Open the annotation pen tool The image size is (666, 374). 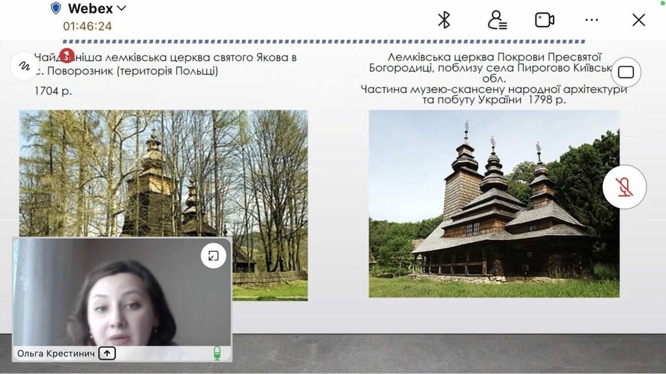pos(24,66)
